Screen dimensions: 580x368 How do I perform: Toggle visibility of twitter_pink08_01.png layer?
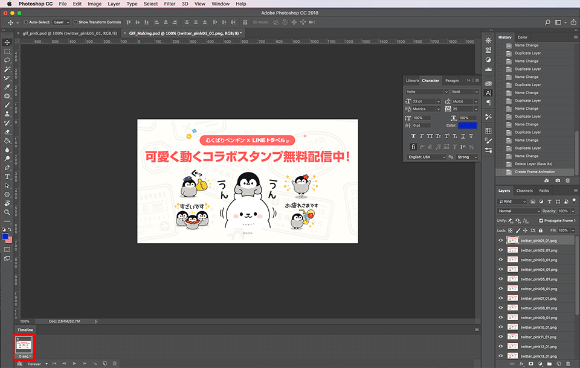coord(501,308)
